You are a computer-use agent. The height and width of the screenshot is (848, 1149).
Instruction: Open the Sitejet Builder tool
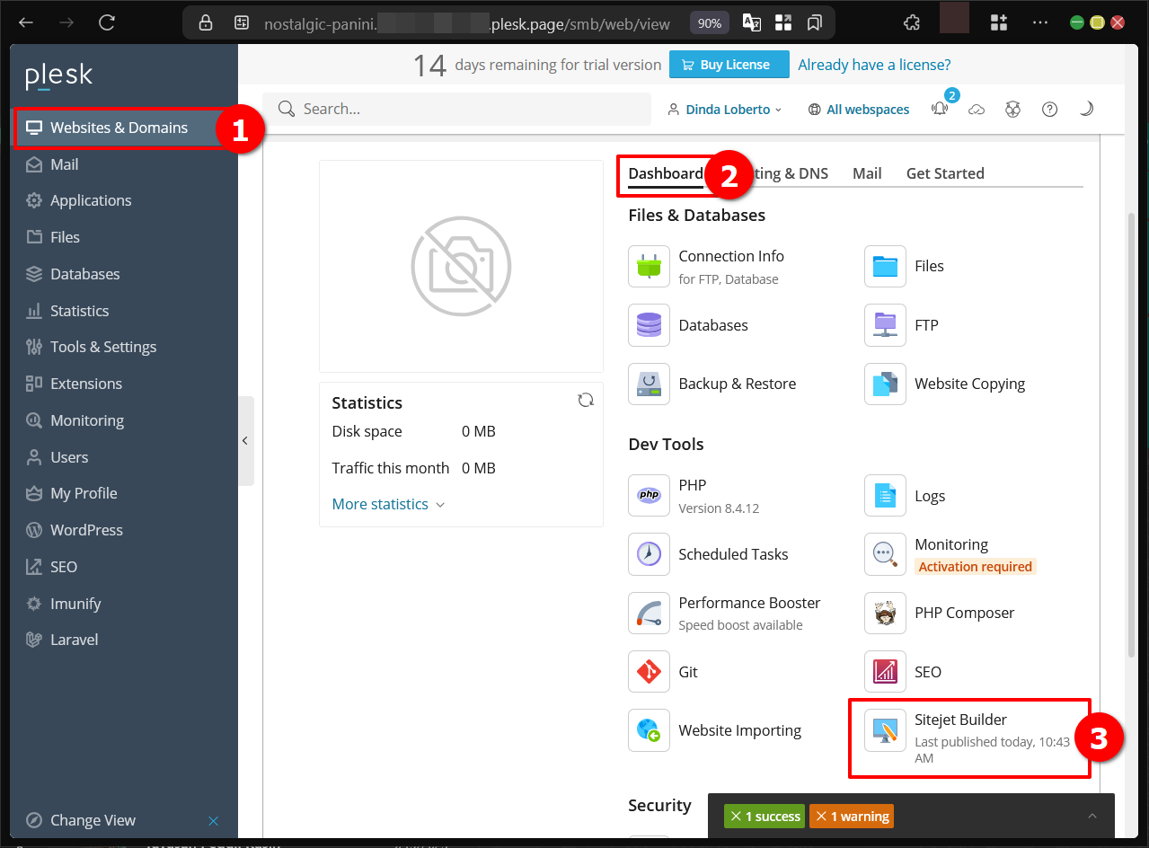(960, 720)
